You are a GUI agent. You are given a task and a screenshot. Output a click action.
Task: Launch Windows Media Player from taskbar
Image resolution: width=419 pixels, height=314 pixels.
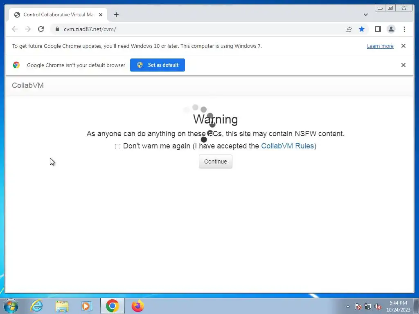87,306
